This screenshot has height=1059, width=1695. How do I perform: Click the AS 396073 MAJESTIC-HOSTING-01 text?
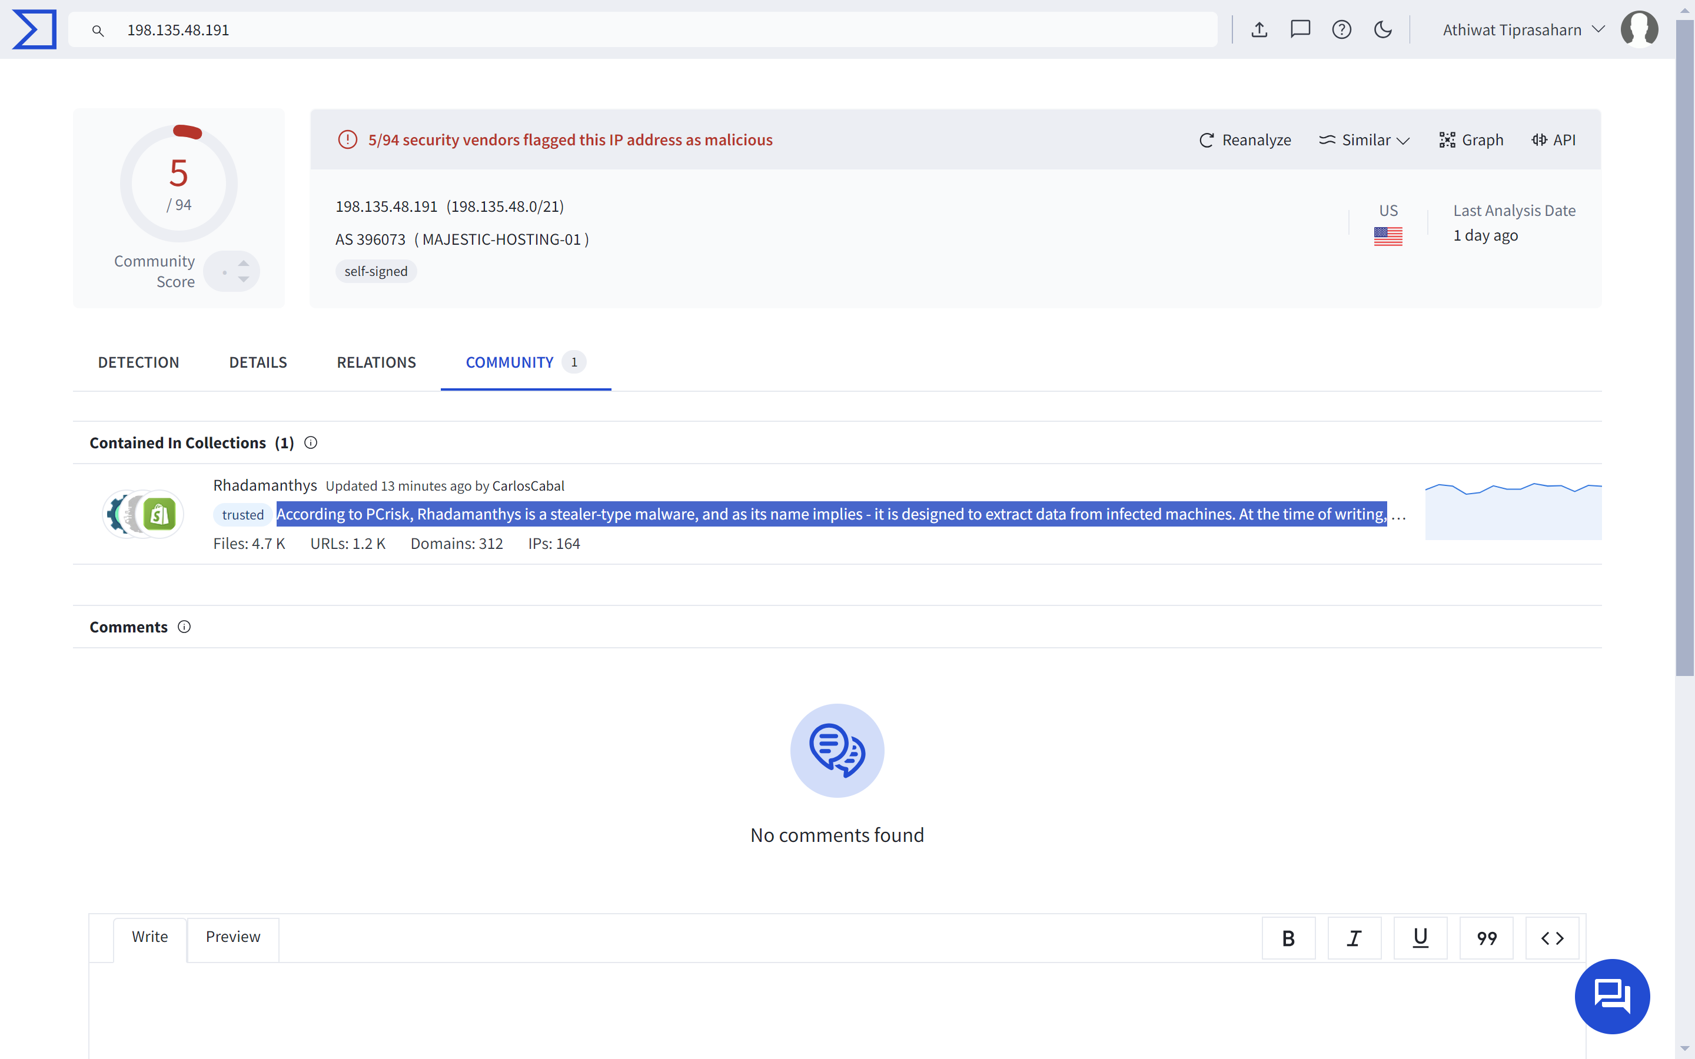(462, 239)
